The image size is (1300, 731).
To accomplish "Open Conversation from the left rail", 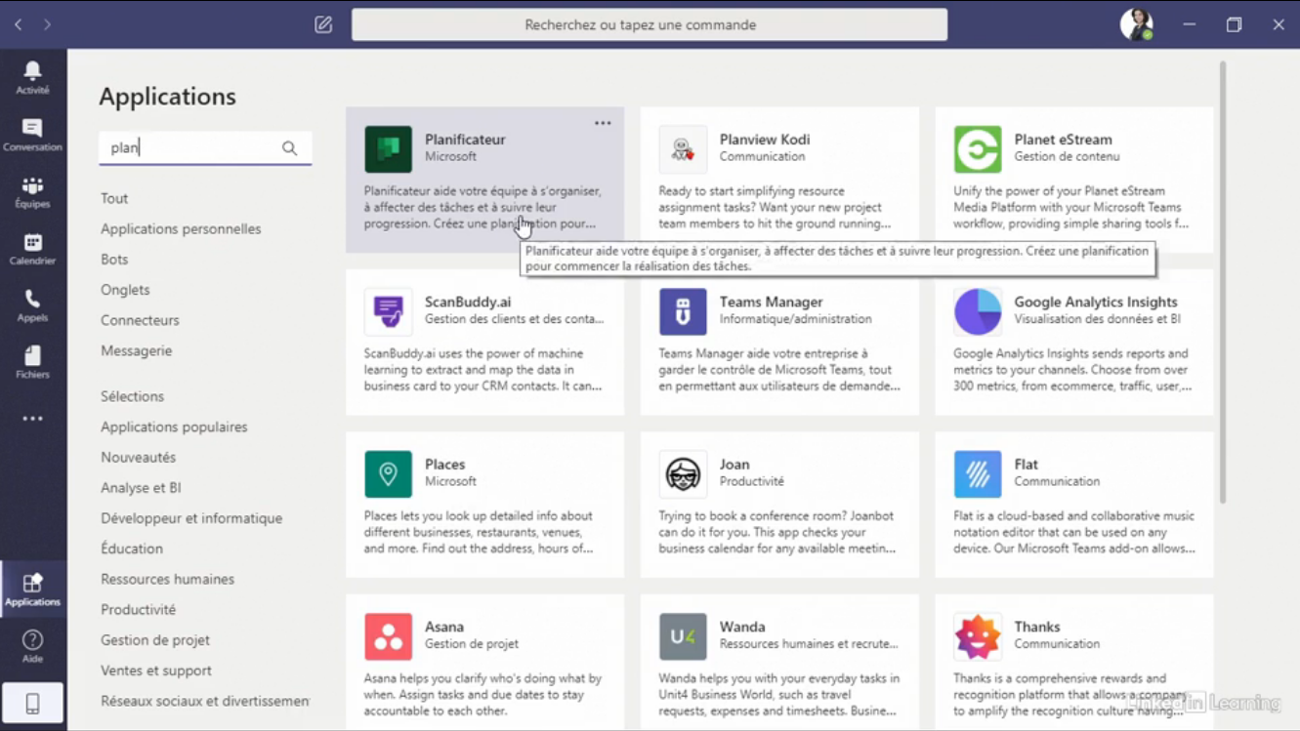I will (x=32, y=135).
